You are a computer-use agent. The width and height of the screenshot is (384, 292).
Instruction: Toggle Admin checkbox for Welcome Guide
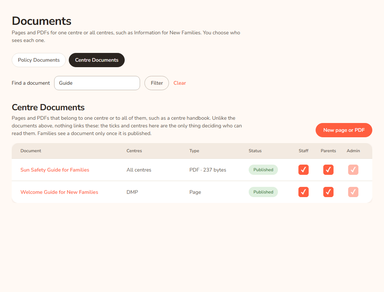point(353,192)
